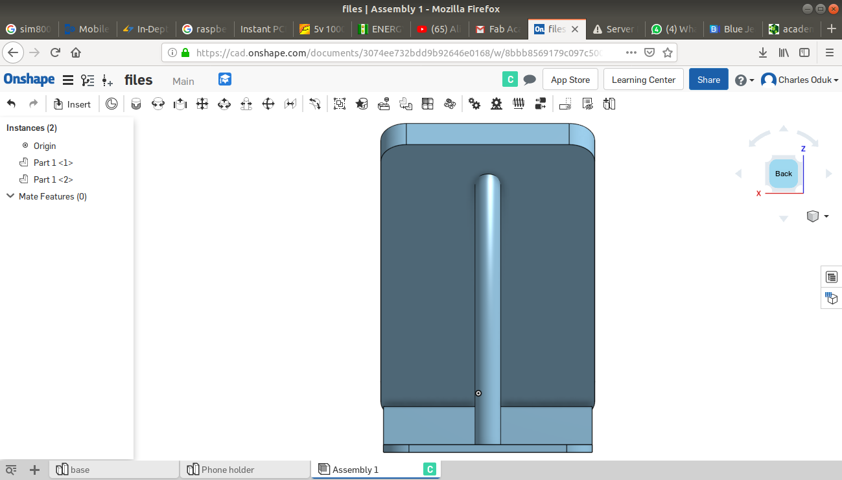Select the Linear pattern tool
This screenshot has height=480, width=842.
coord(427,104)
